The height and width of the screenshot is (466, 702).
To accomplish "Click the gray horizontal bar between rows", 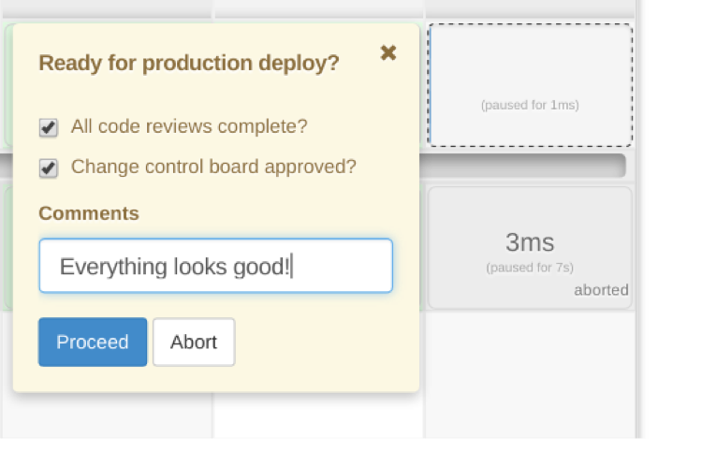I will 524,167.
